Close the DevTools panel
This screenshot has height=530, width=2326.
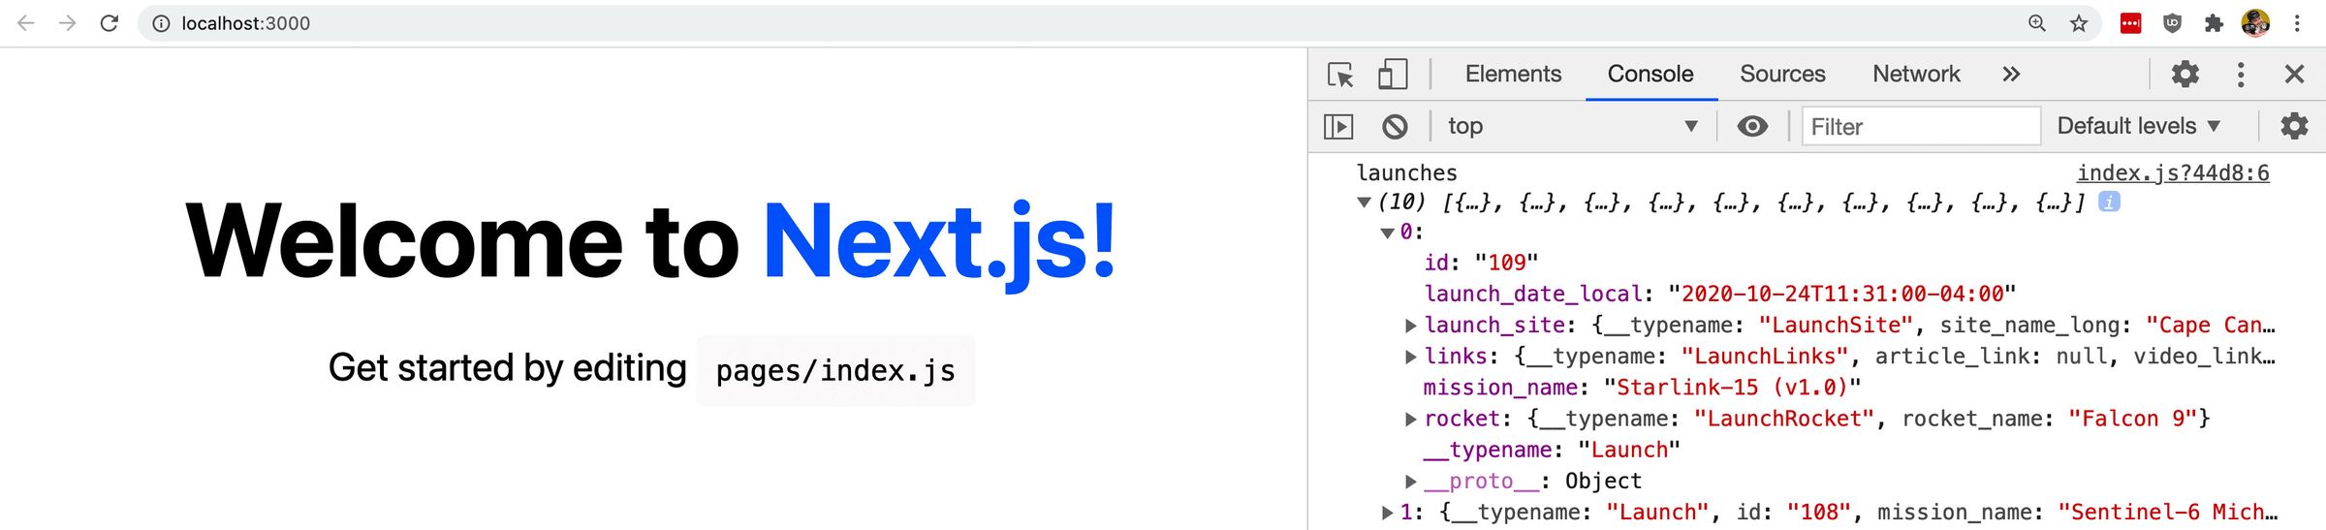(x=2294, y=75)
